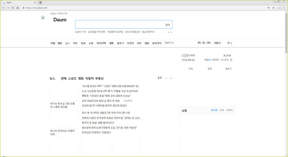288x157 pixels.
Task: Switch to the 연예 news tab
Action: 63,78
